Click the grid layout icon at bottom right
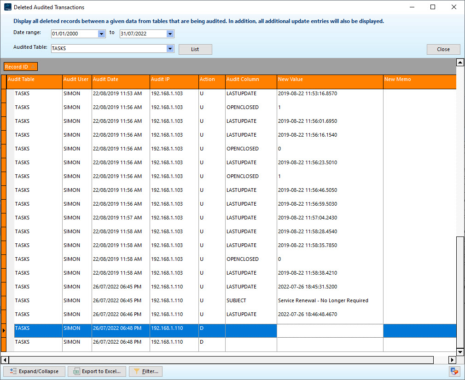 click(454, 371)
